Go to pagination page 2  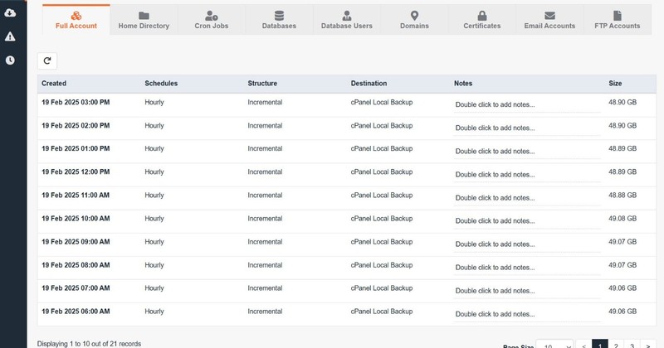(x=616, y=345)
